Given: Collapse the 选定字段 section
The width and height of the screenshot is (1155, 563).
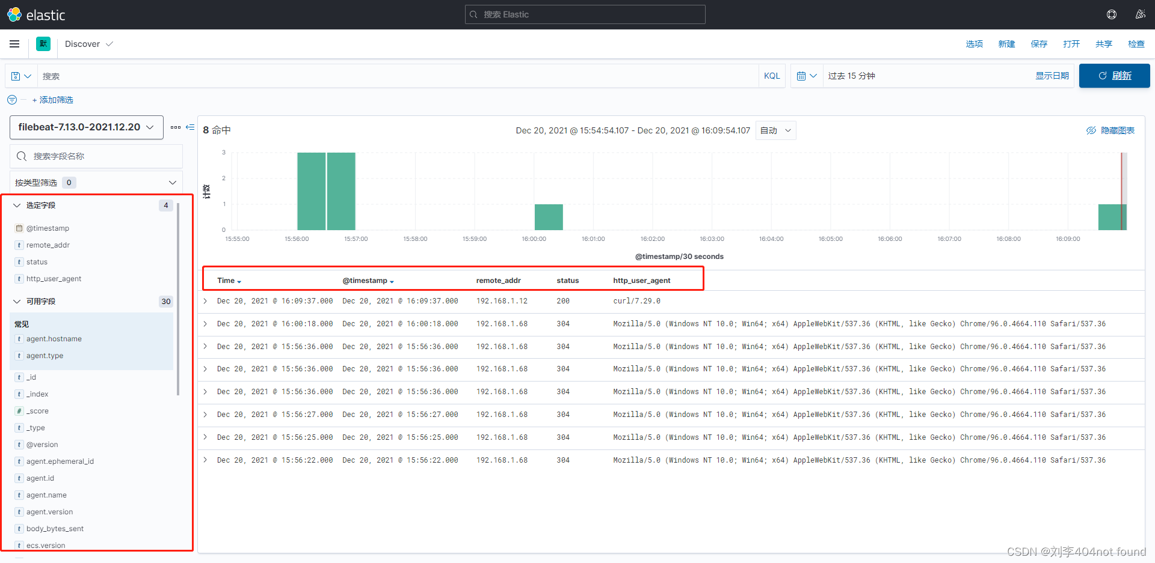Looking at the screenshot, I should (x=17, y=205).
